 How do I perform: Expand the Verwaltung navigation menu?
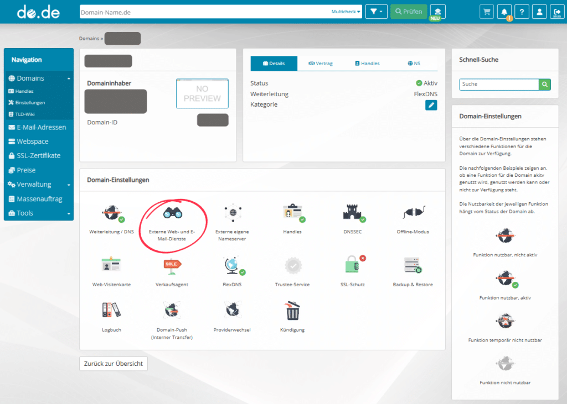pyautogui.click(x=39, y=185)
